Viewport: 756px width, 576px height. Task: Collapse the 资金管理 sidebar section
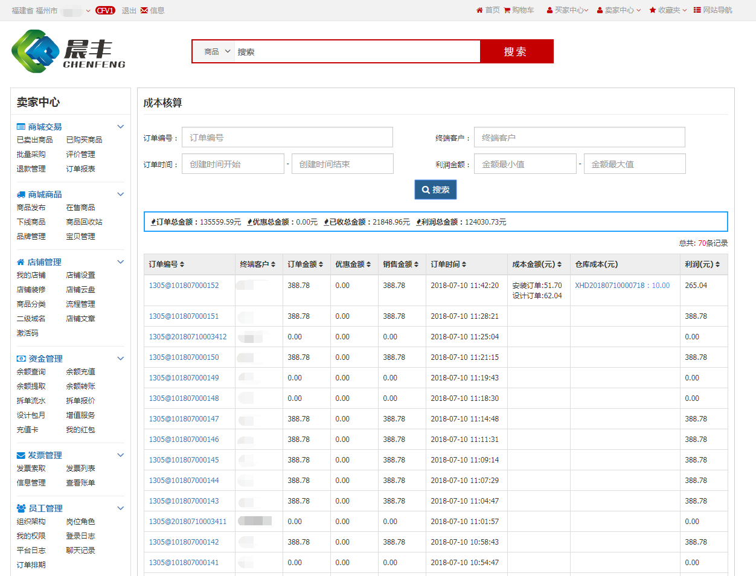pos(120,359)
